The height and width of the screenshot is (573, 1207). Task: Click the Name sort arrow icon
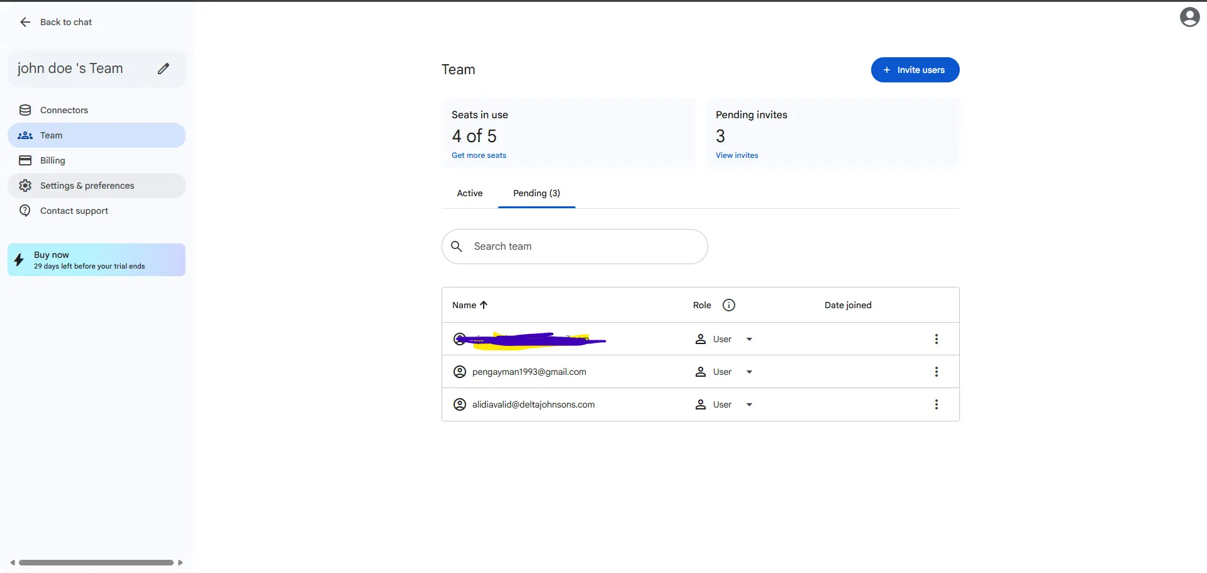484,305
